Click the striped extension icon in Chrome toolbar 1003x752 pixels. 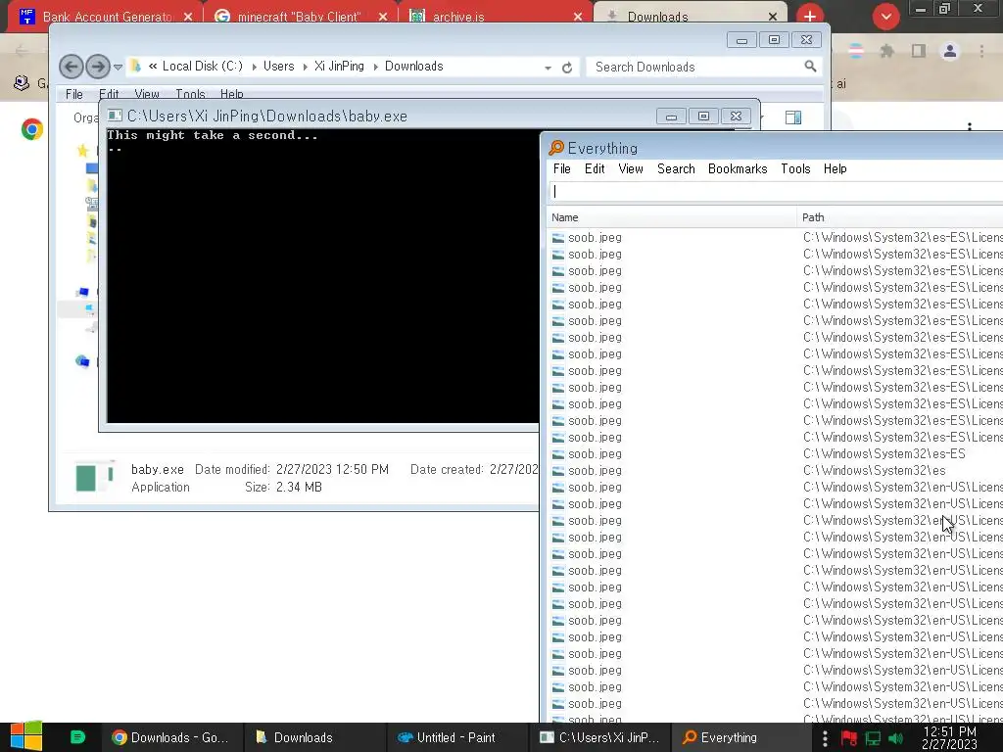pyautogui.click(x=855, y=51)
